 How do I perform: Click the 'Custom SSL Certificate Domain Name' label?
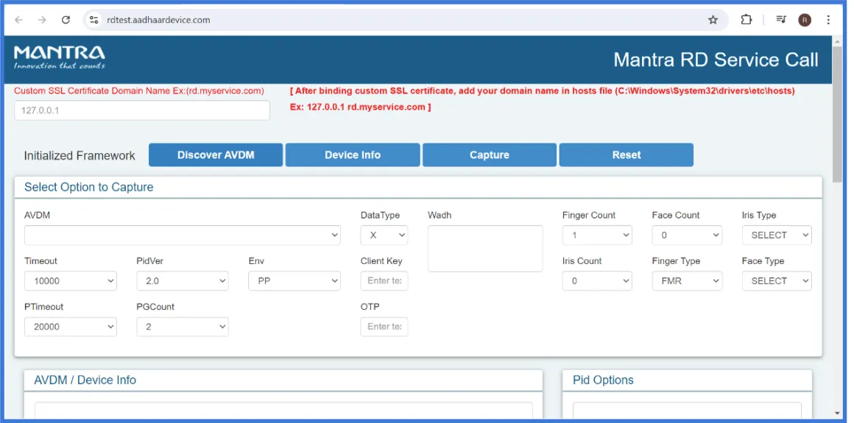(139, 91)
